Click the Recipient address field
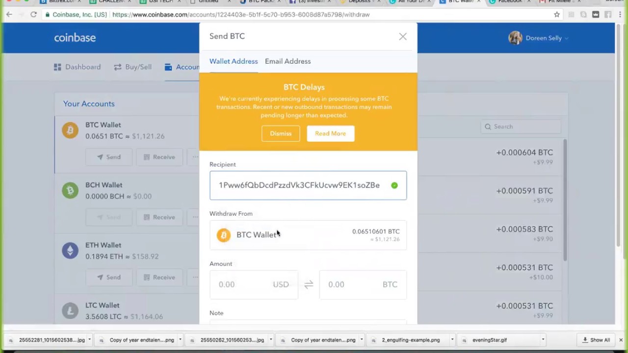This screenshot has width=628, height=353. [x=308, y=185]
